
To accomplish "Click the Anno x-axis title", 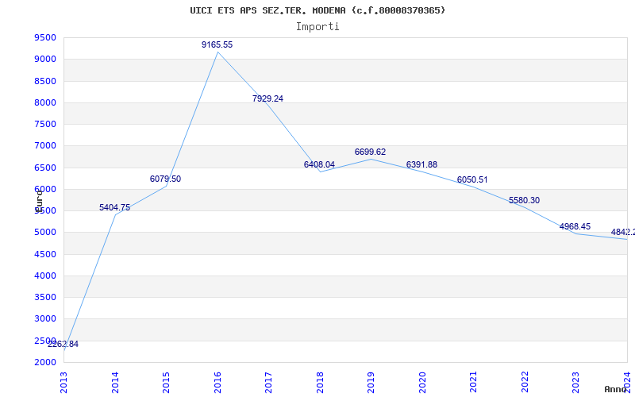I will 615,389.
